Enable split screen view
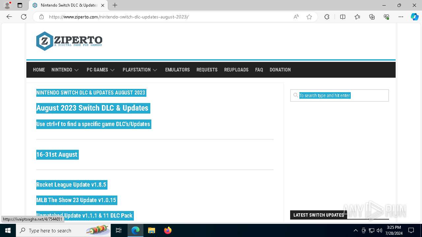This screenshot has height=237, width=422. [343, 17]
